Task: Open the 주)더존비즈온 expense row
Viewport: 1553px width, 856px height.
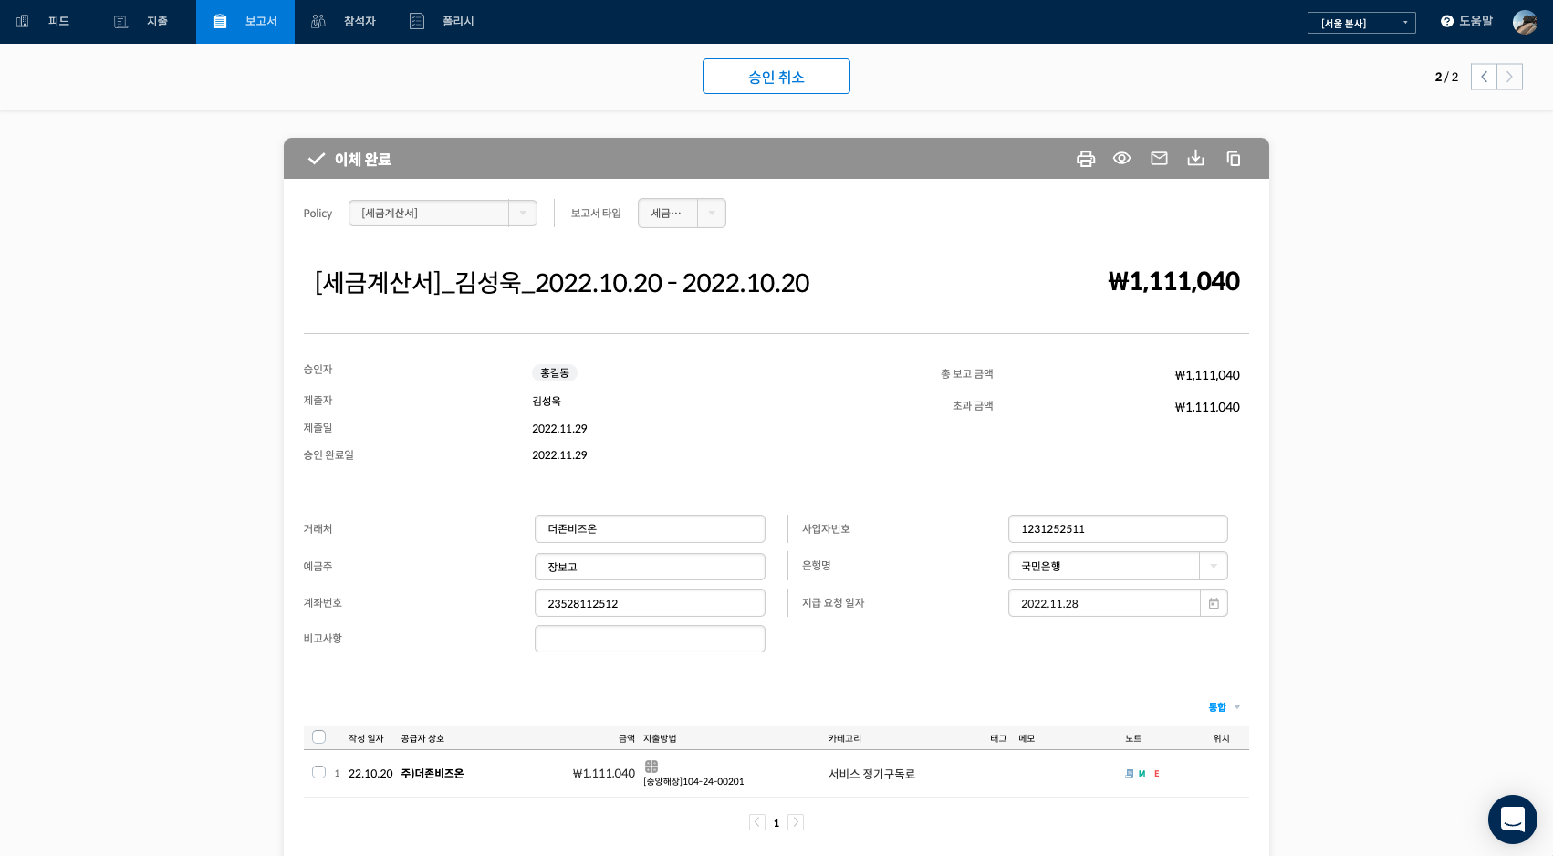Action: click(x=433, y=774)
